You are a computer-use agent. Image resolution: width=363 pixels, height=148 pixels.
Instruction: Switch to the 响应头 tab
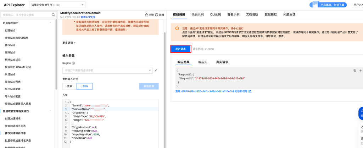point(203,62)
